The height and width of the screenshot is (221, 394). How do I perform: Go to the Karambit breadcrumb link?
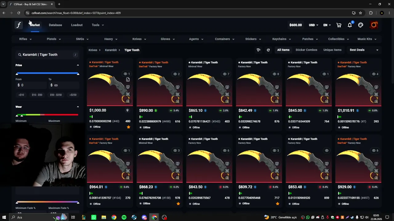point(111,50)
